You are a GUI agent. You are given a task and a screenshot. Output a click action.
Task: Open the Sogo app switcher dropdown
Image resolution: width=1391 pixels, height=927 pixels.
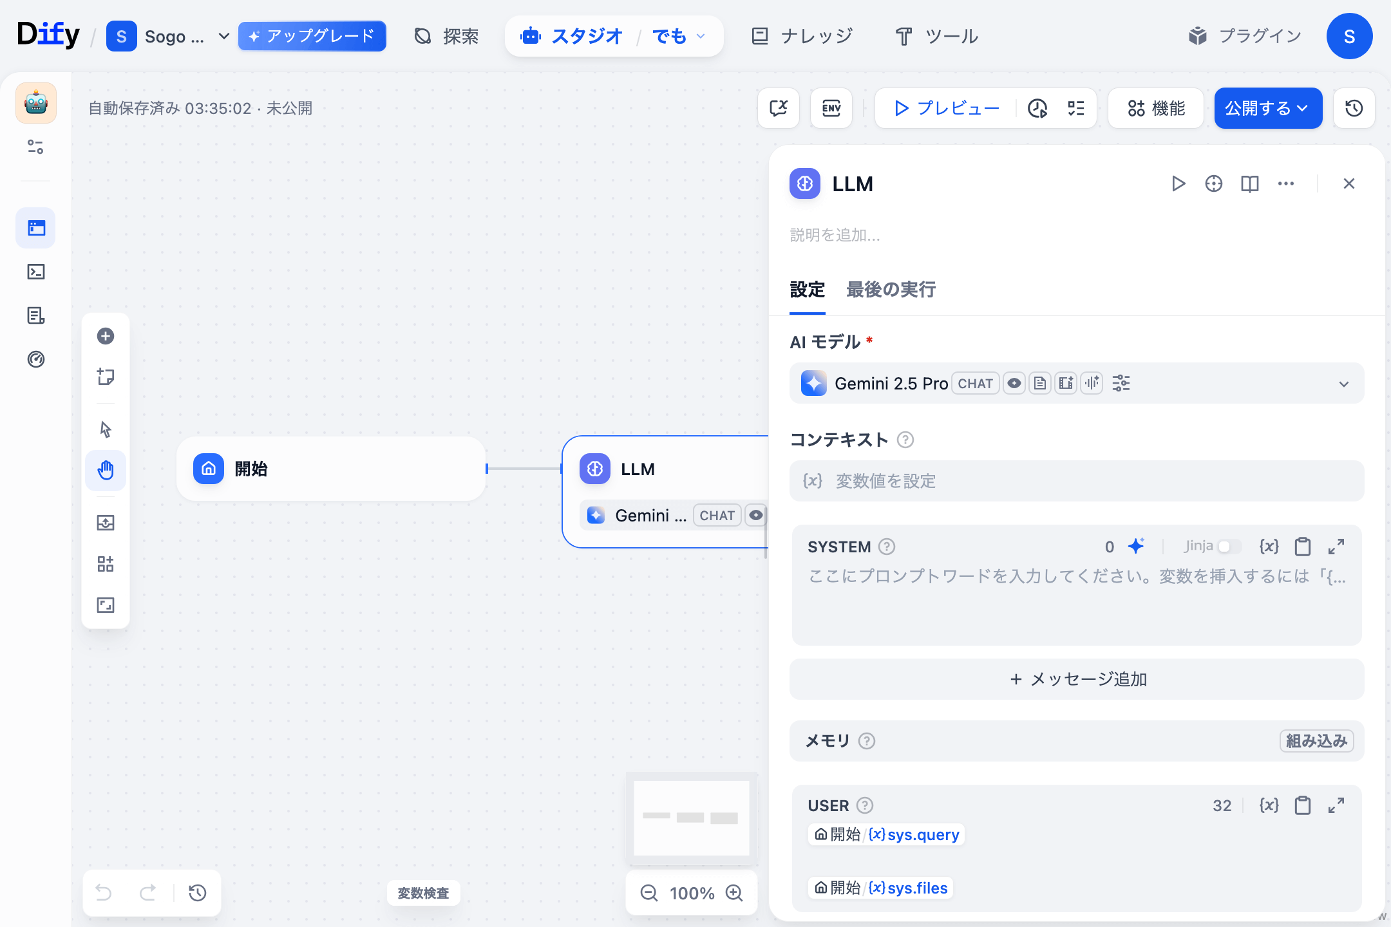coord(223,36)
